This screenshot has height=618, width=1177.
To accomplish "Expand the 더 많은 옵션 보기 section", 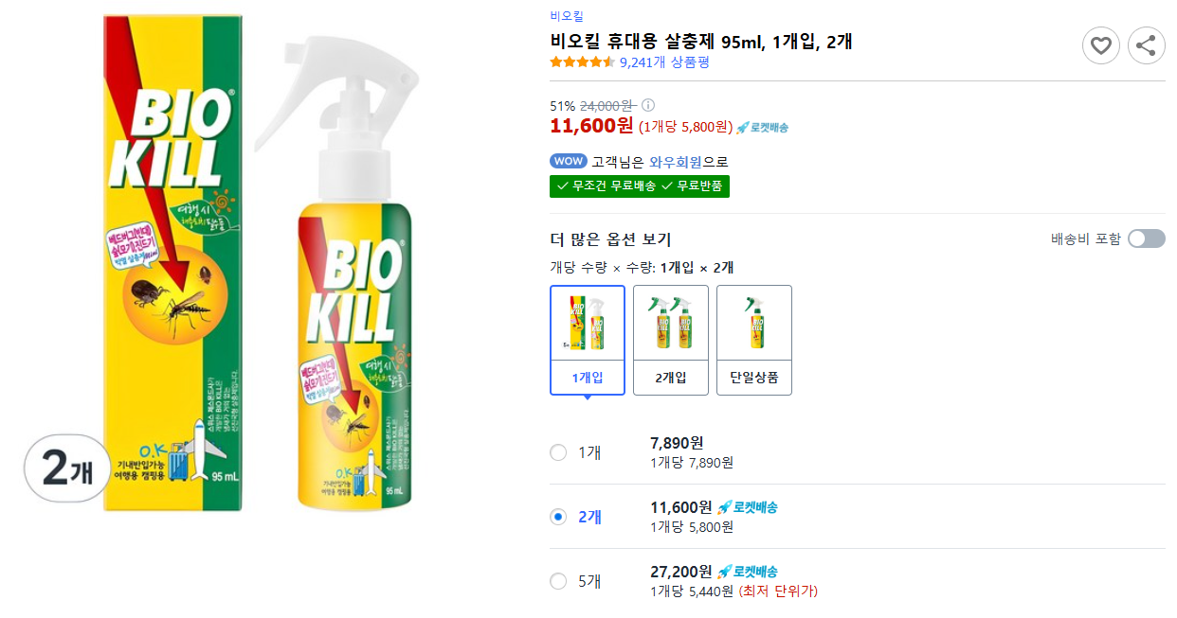I will 612,238.
